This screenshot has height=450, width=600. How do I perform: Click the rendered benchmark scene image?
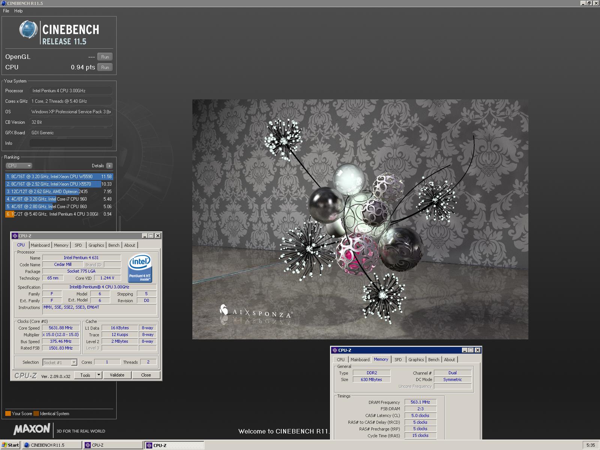pyautogui.click(x=360, y=219)
